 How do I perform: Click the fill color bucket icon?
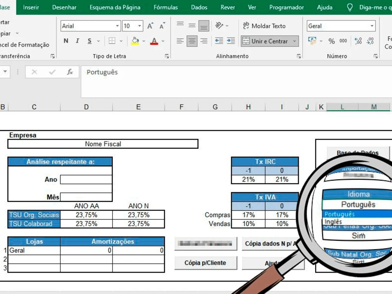[x=135, y=41]
